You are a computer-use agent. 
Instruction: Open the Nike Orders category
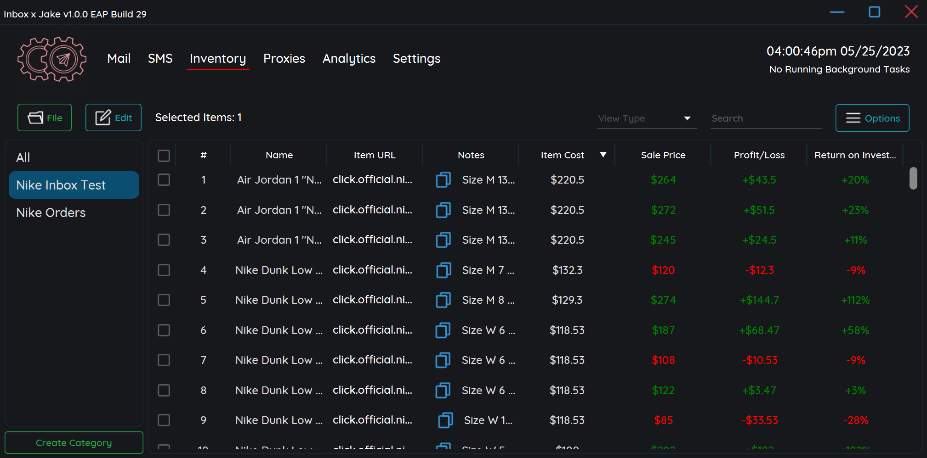[74, 212]
